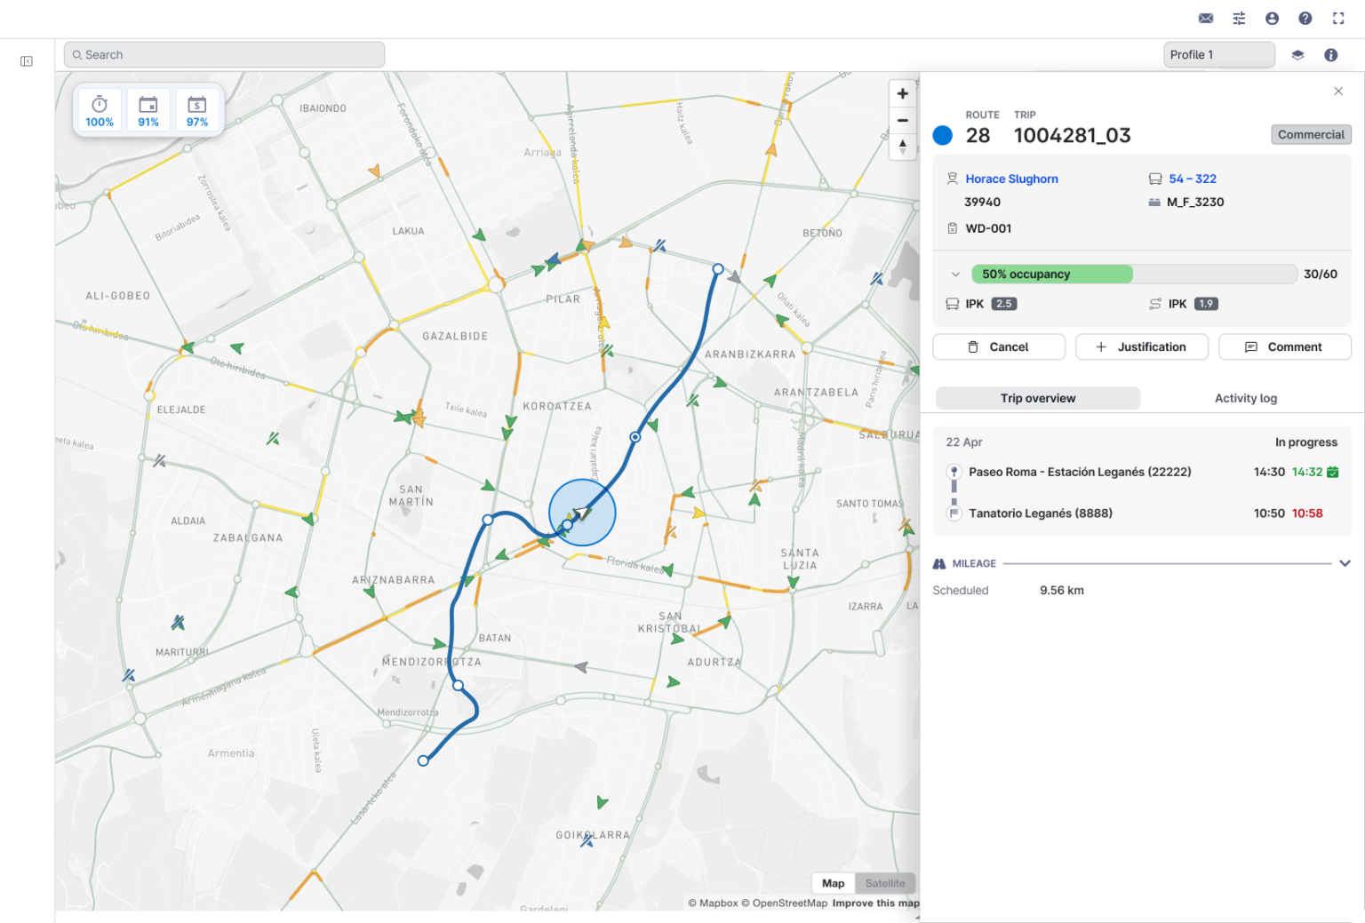Switch to the Activity log tab

click(1246, 398)
